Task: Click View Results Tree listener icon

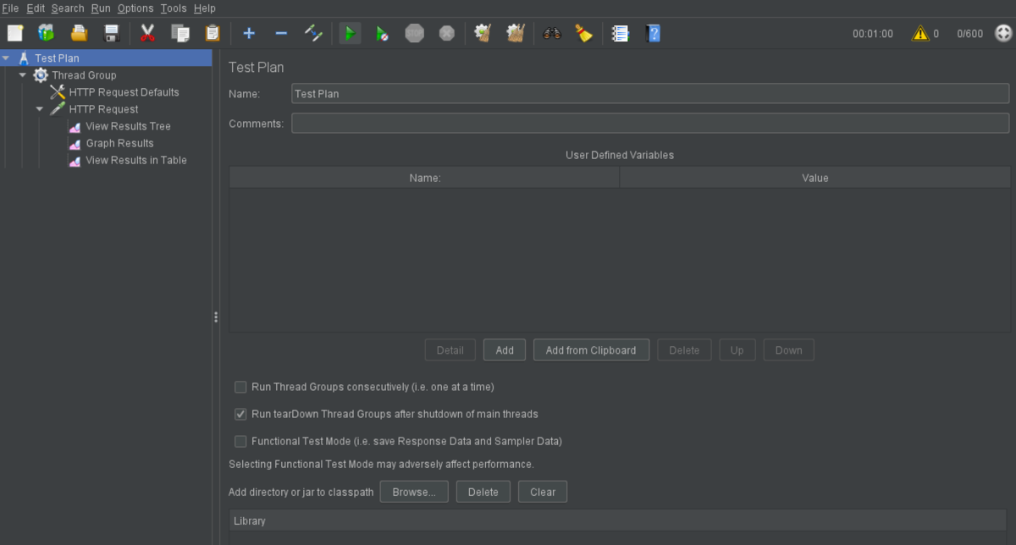Action: (x=75, y=126)
